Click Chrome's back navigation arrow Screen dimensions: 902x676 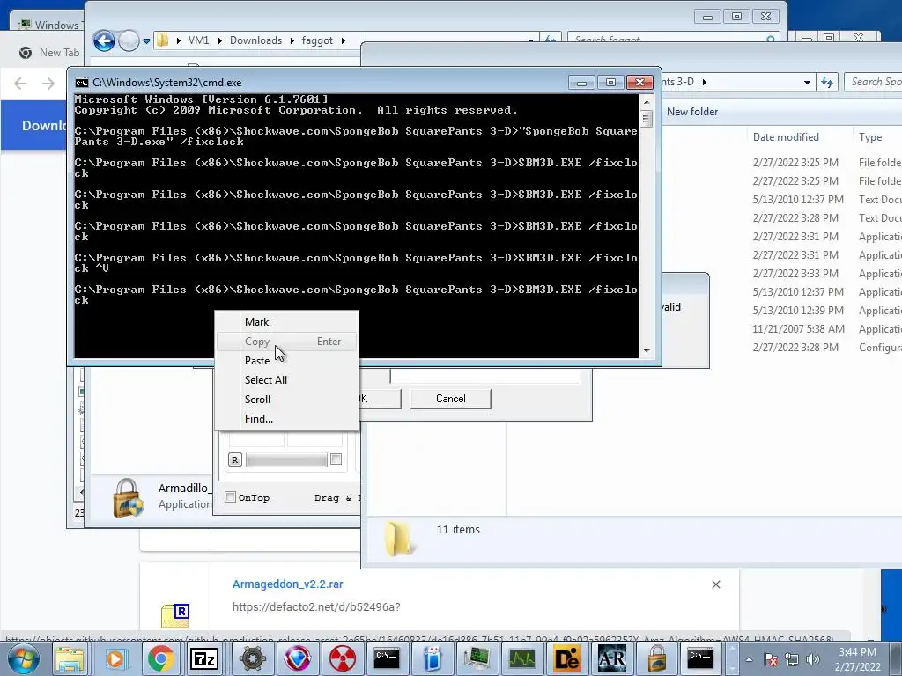coord(20,84)
